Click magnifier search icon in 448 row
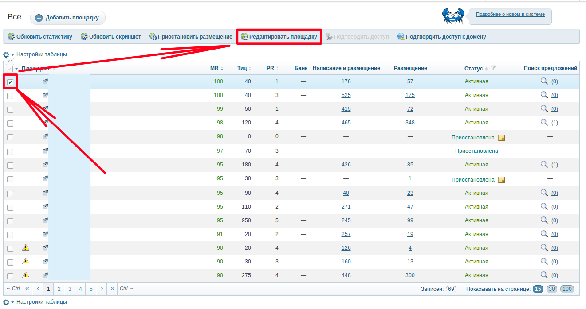Screen dimensions: 586x309 (544, 275)
